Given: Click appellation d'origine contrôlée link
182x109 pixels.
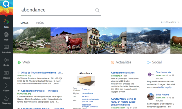Looking at the screenshot, I should click(x=90, y=106).
